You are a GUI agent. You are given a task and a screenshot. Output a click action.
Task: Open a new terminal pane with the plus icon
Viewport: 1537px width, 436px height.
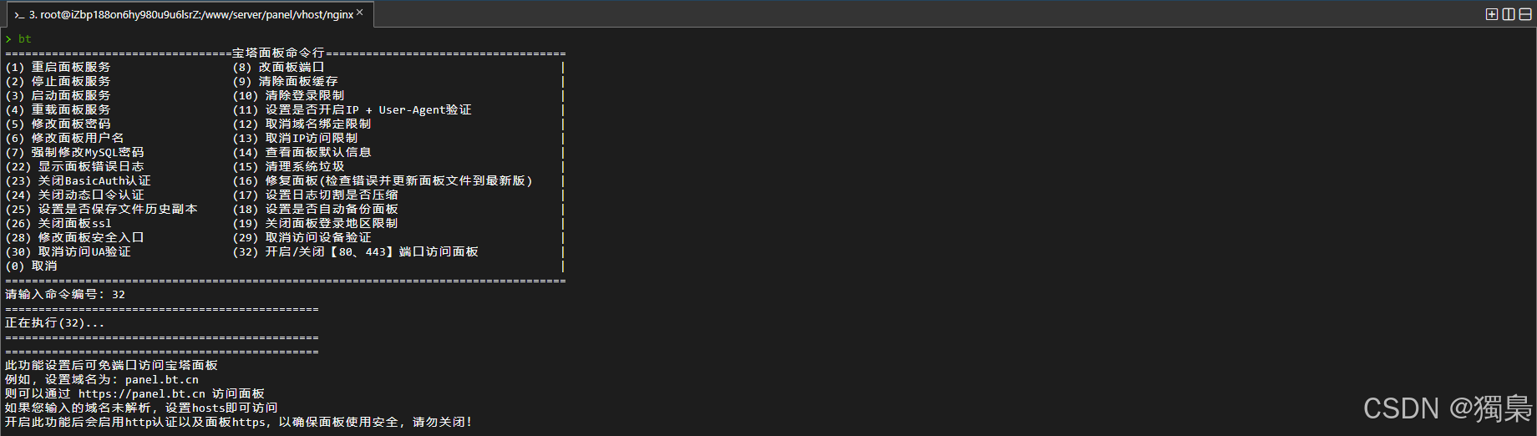1492,14
